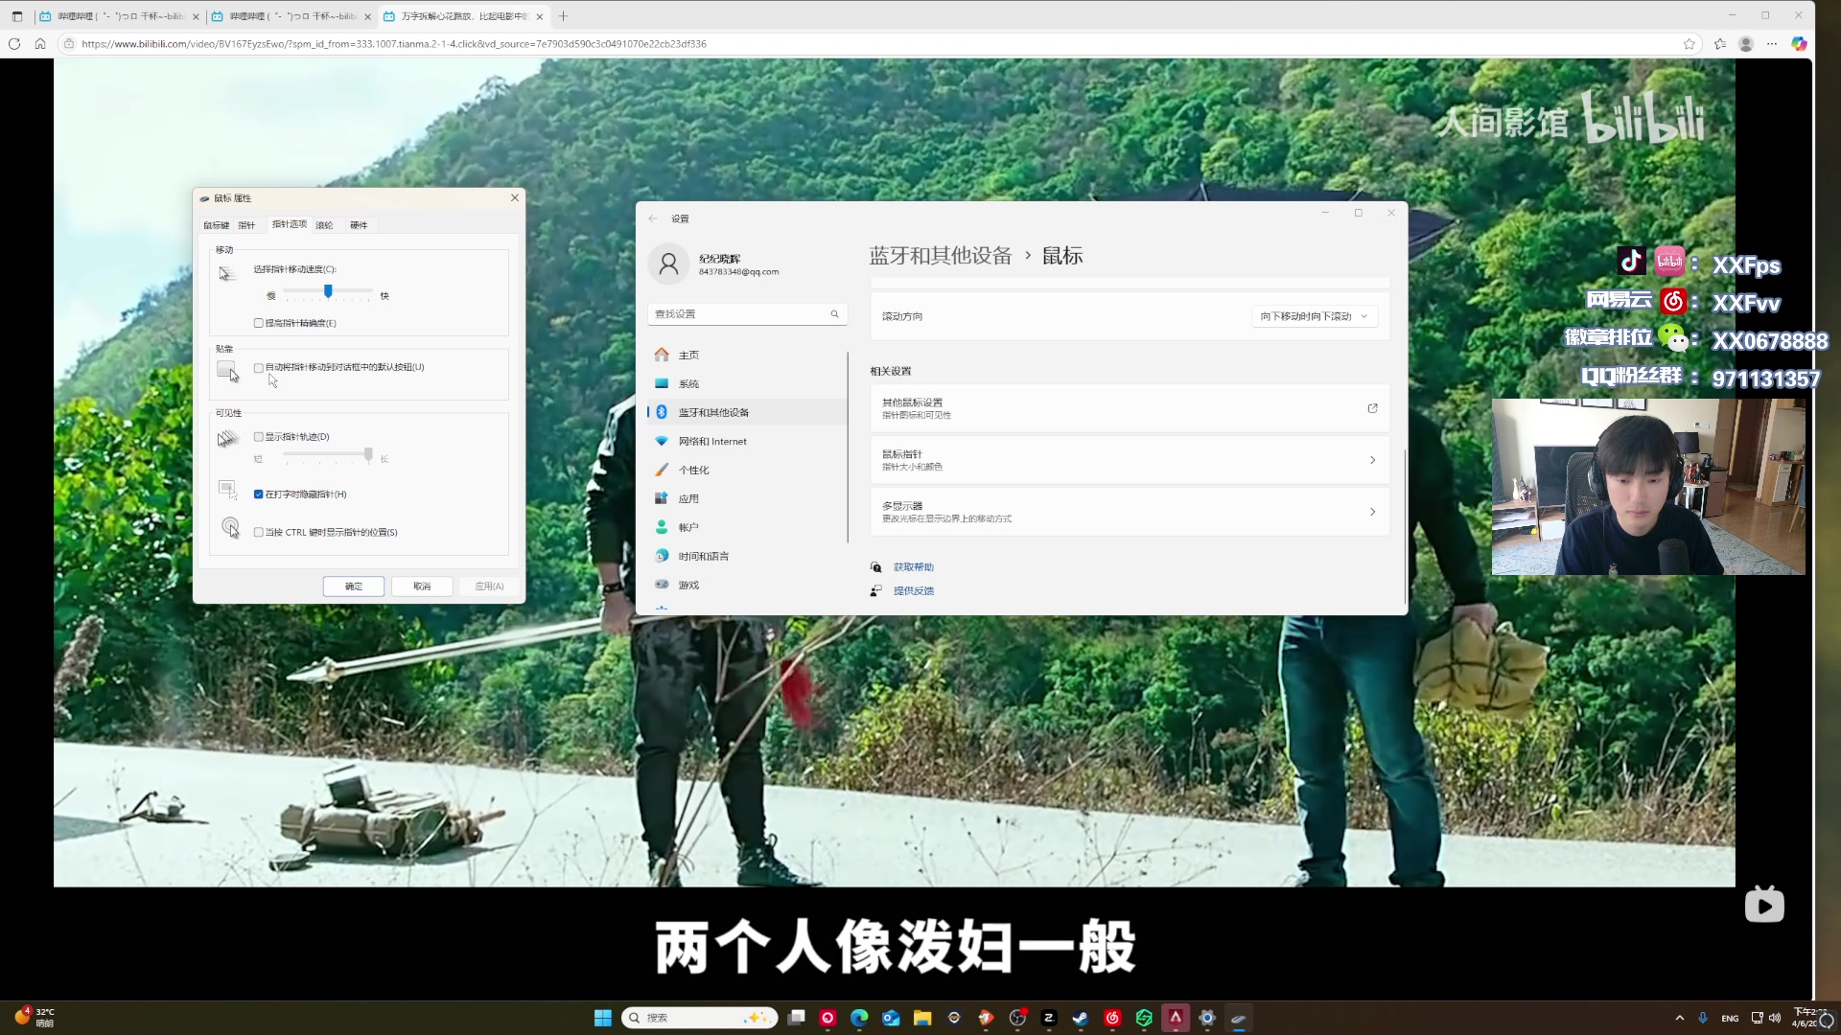Open File Explorer from the taskbar

(922, 1018)
